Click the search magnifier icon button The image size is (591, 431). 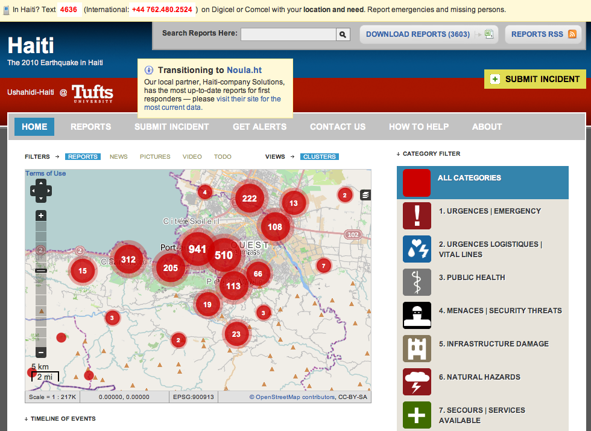pos(343,35)
